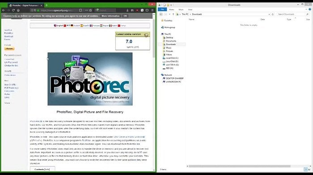
Task: Refresh the Downloads folder
Action: (273, 14)
